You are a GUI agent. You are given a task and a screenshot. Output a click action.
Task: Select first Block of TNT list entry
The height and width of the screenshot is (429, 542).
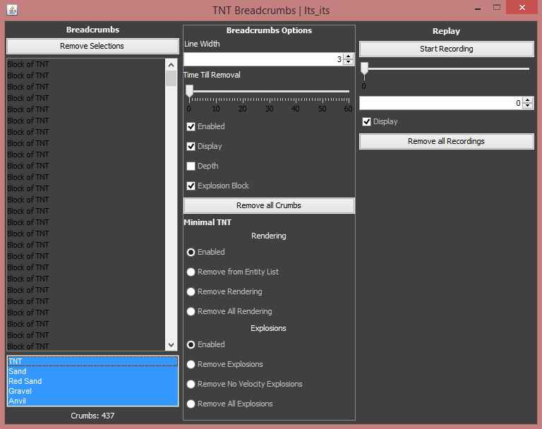click(86, 64)
